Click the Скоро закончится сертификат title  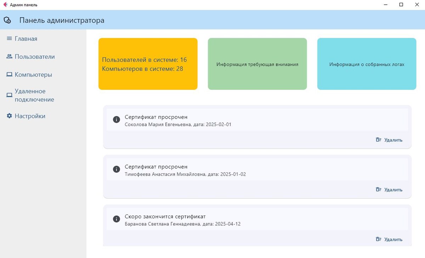(x=165, y=217)
